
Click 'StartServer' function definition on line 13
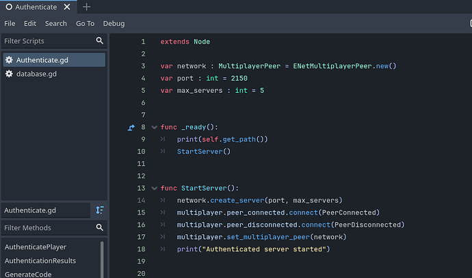tap(204, 188)
